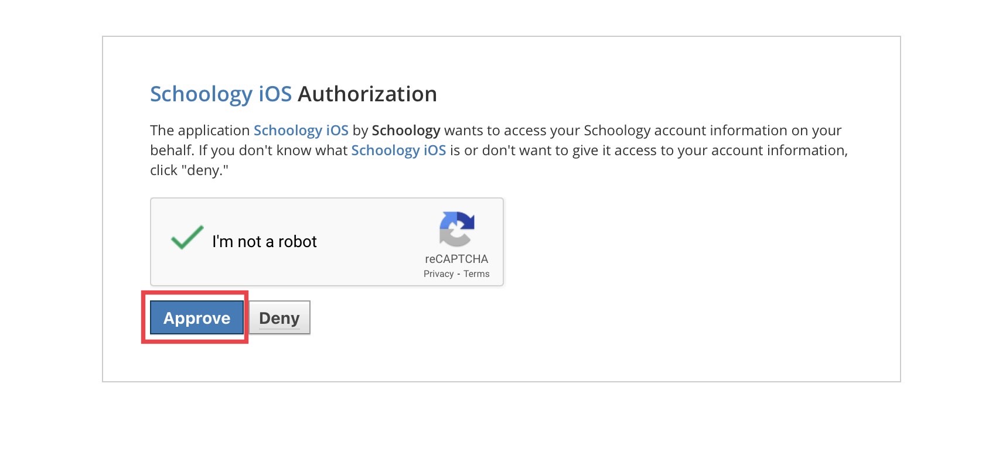
Task: Open the reCAPTCHA Privacy link
Action: 439,274
